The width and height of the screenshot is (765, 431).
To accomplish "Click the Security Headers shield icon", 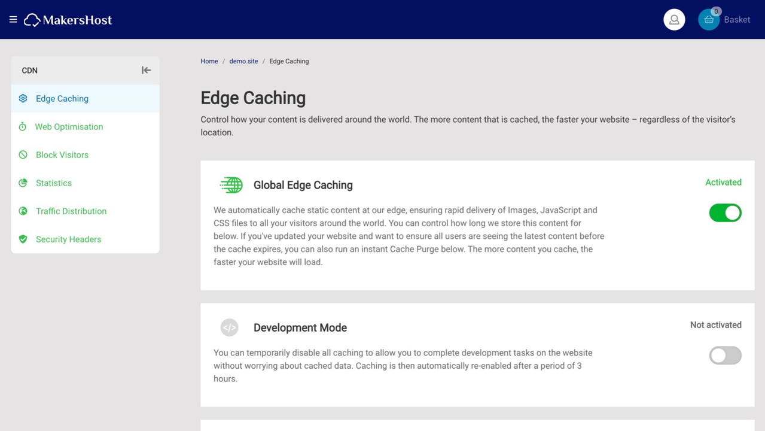I will (23, 239).
